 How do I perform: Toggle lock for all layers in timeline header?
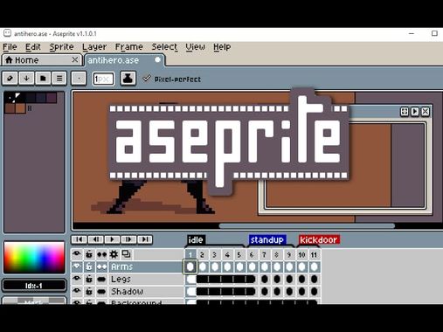pos(89,254)
